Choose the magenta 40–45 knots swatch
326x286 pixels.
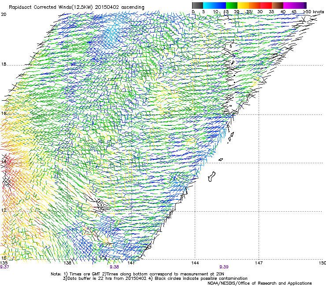click(x=289, y=5)
